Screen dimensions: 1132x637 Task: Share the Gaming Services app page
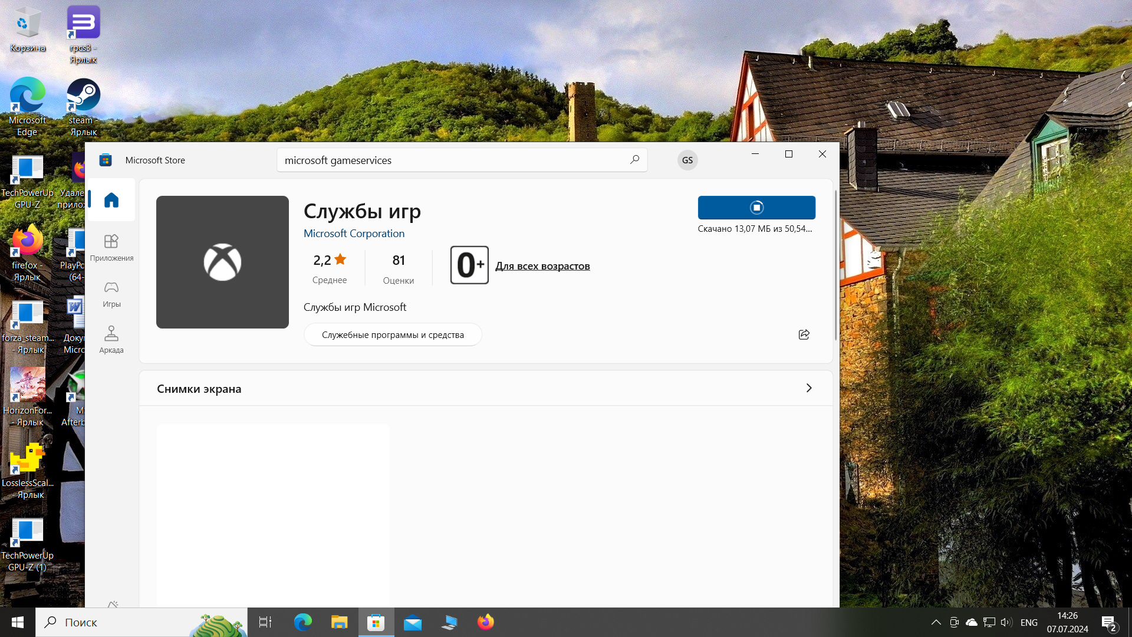(x=804, y=334)
